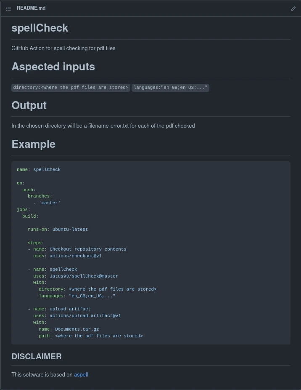Click the Output heading
Viewport: 301px width, 390px height.
point(29,105)
